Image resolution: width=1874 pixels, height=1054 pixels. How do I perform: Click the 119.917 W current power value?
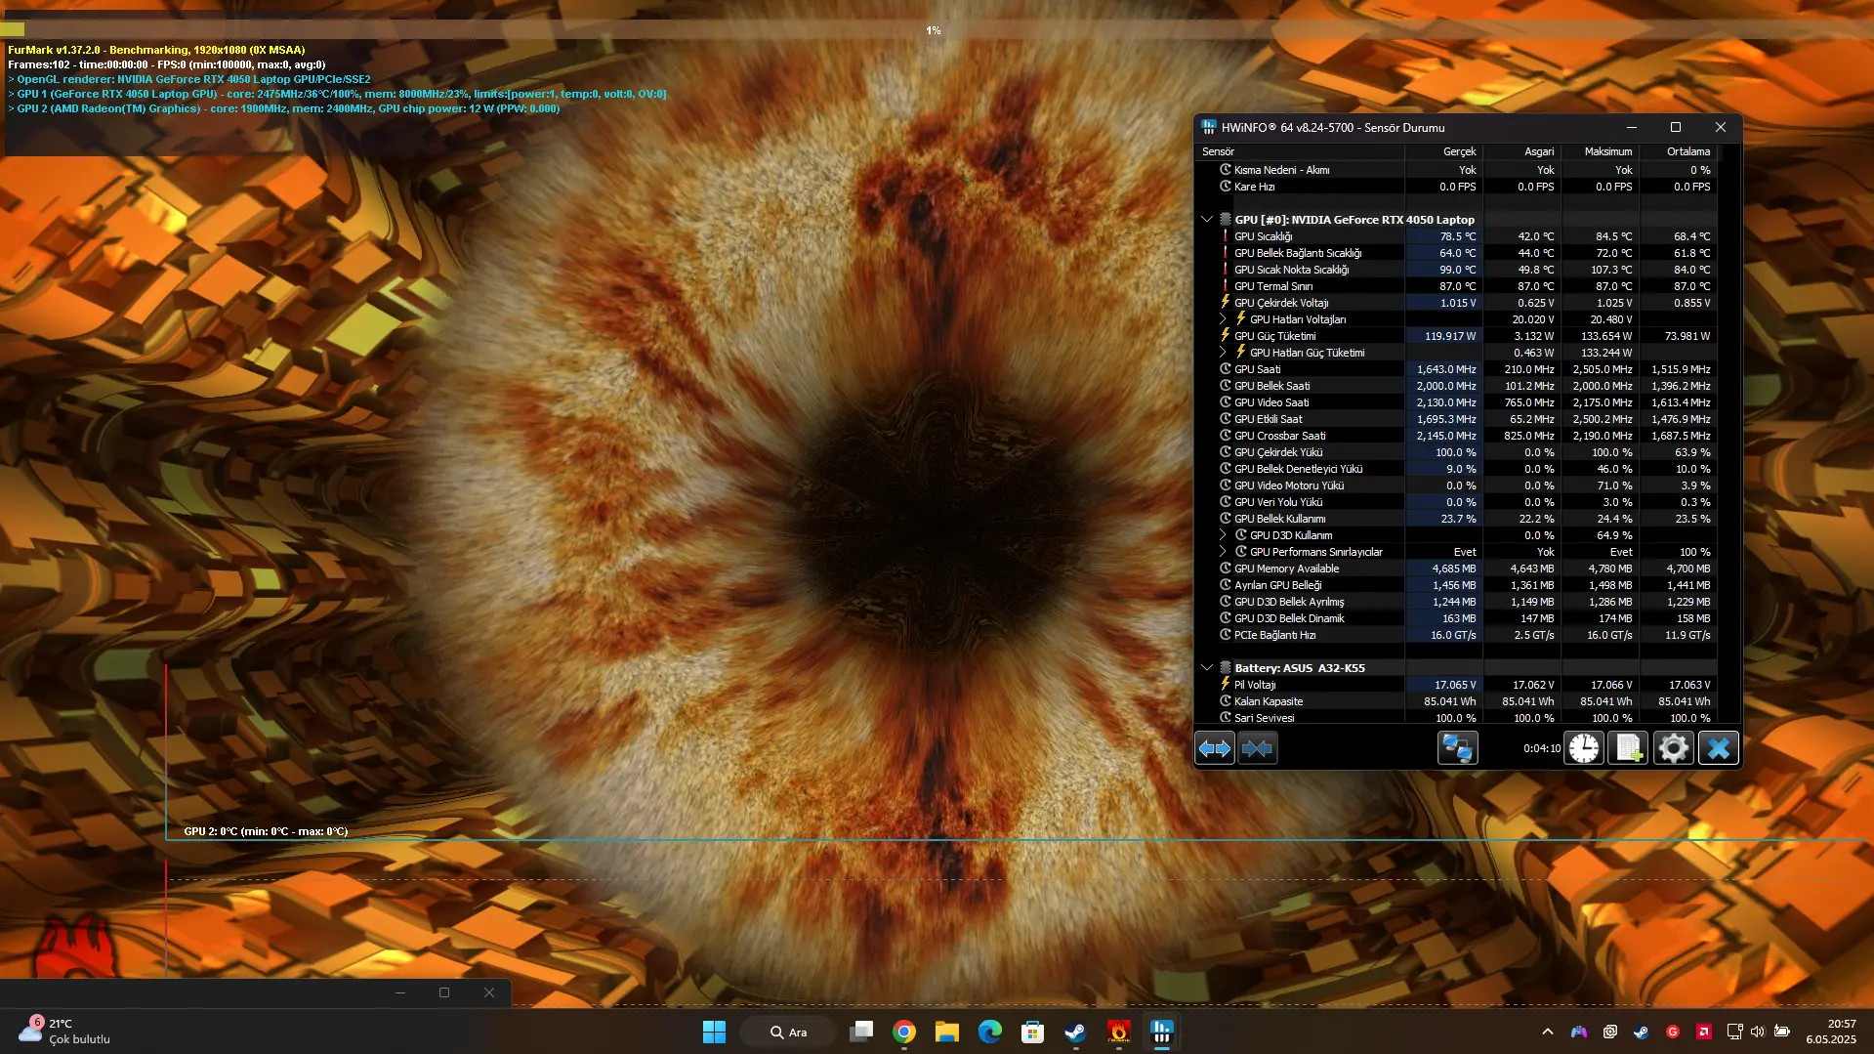[x=1450, y=336]
